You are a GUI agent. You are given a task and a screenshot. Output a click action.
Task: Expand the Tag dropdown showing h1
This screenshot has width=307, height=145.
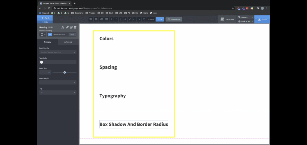point(58,93)
